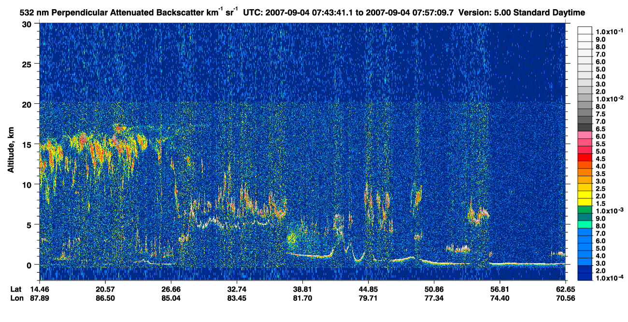Click longitude value 74.40
628x322 pixels.
(500, 298)
